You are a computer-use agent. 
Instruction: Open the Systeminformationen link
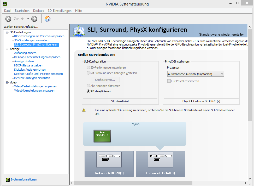pos(24,179)
